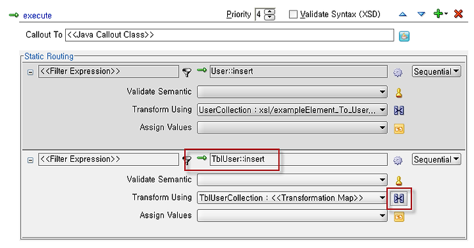Click the Filter Expression field above User::insert
Viewport: 474px width, 248px height.
[109, 72]
